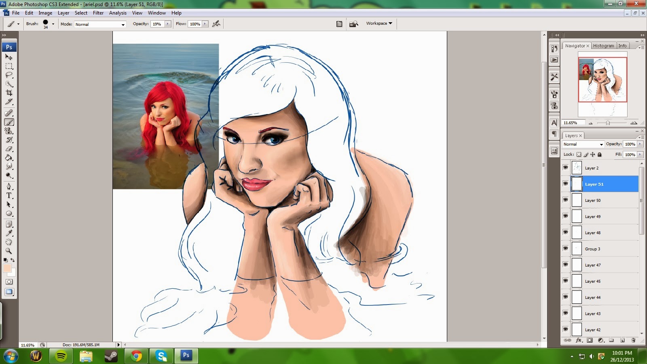
Task: Open the layer blending mode dropdown
Action: coord(583,144)
